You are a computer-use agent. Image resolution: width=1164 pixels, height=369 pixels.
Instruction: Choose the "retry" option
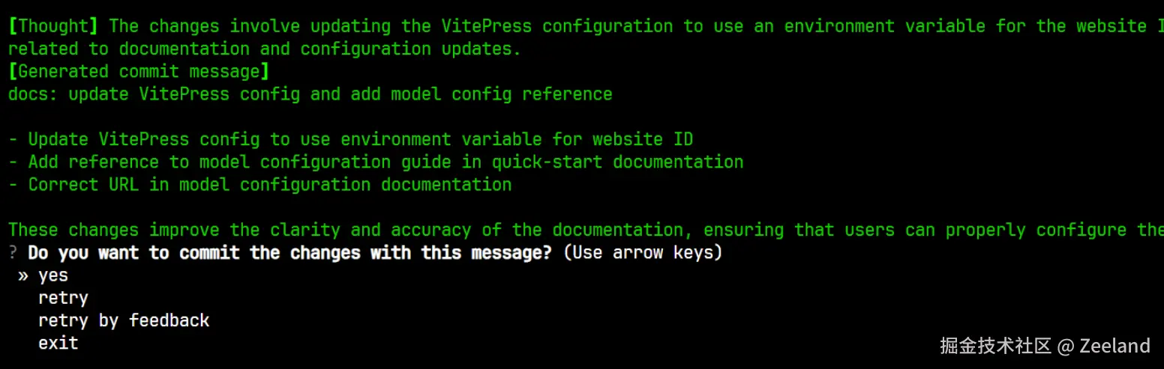click(63, 298)
